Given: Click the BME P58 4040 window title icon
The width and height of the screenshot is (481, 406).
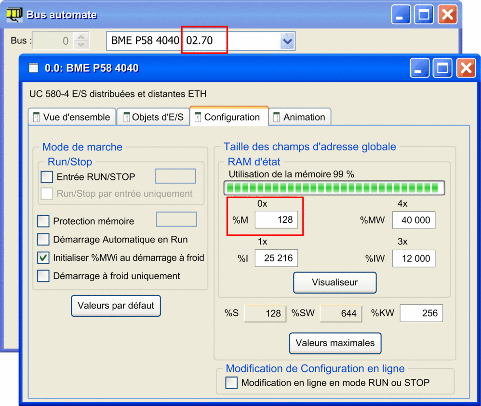Looking at the screenshot, I should tap(33, 68).
